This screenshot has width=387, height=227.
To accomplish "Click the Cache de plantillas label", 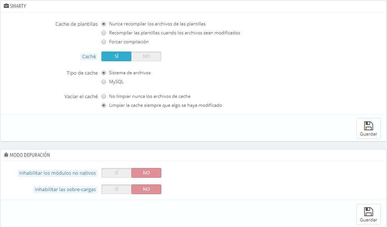I will pyautogui.click(x=76, y=24).
